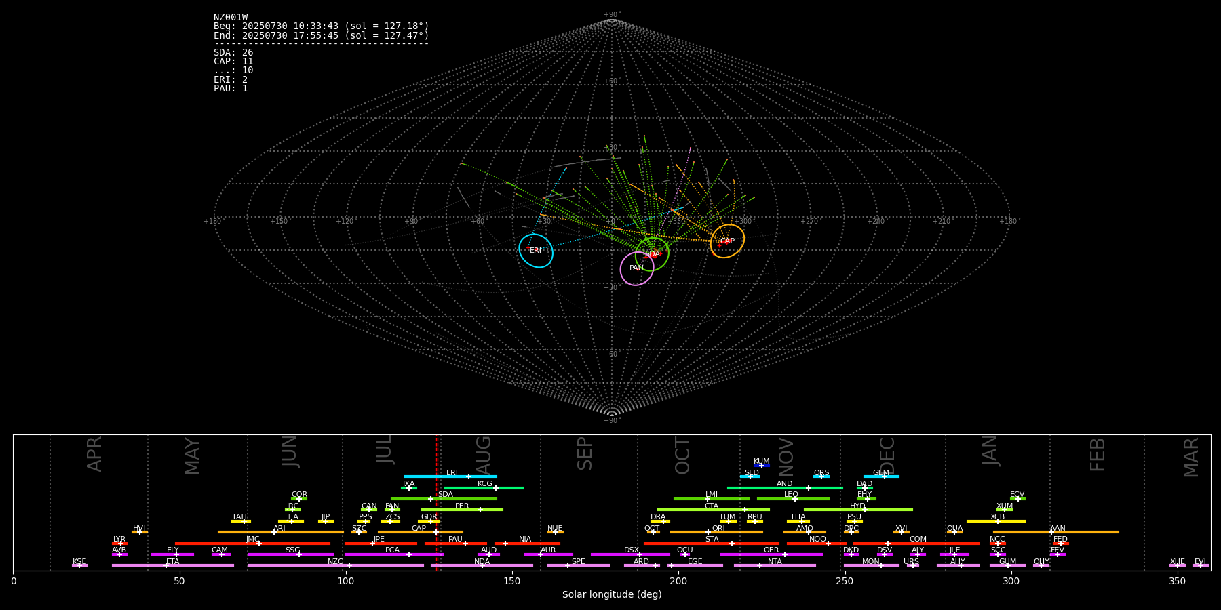Click the 'Solar longitude (deg)' axis label

[x=612, y=595]
